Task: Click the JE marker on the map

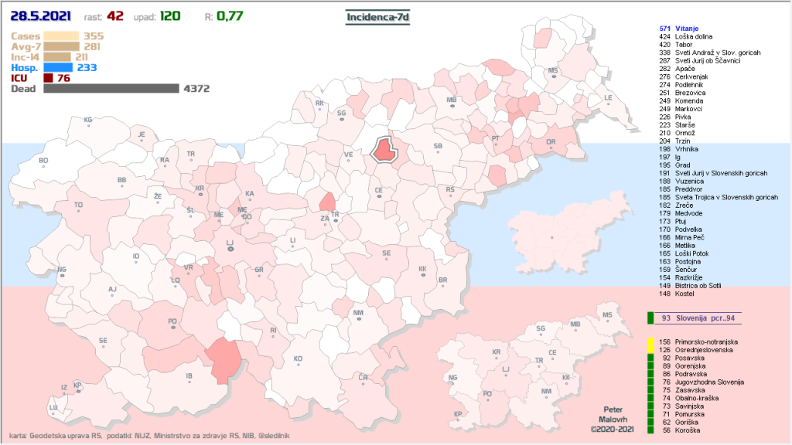Action: 142,136
